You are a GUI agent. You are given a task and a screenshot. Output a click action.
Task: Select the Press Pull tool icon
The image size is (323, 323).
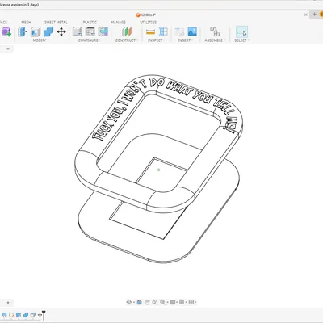[x=23, y=31]
